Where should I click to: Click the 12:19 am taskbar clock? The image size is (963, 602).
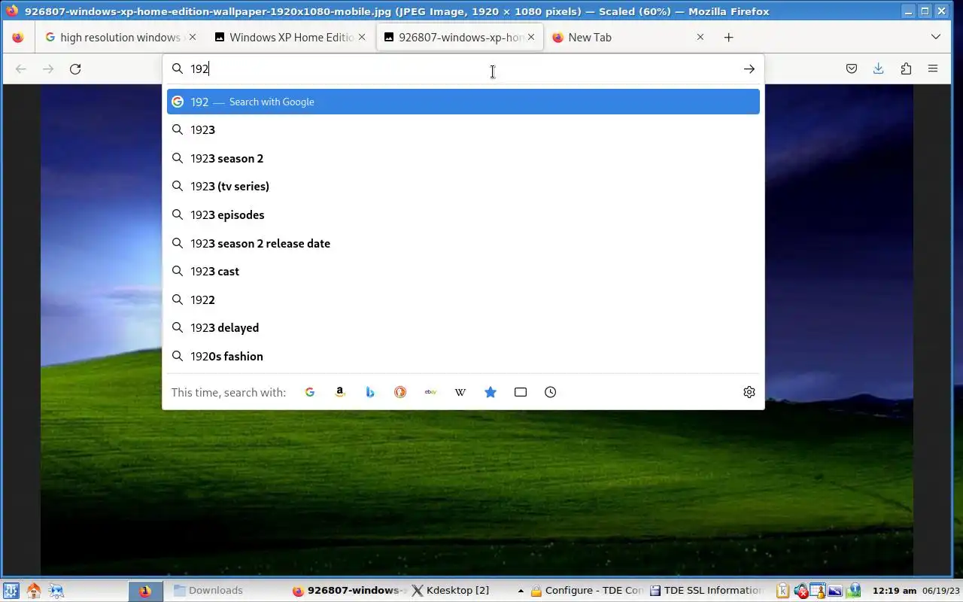895,591
